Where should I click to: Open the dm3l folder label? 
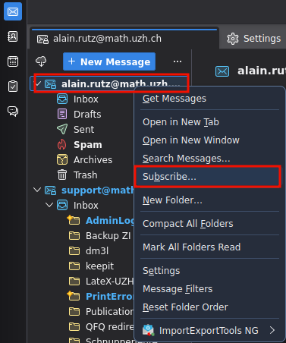(x=97, y=251)
